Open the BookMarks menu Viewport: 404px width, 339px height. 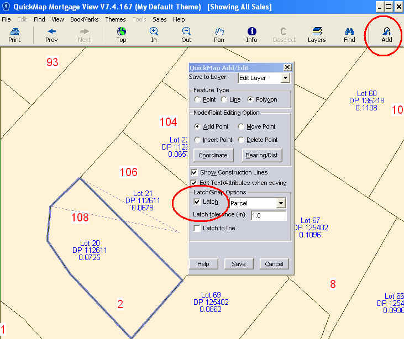pyautogui.click(x=84, y=19)
